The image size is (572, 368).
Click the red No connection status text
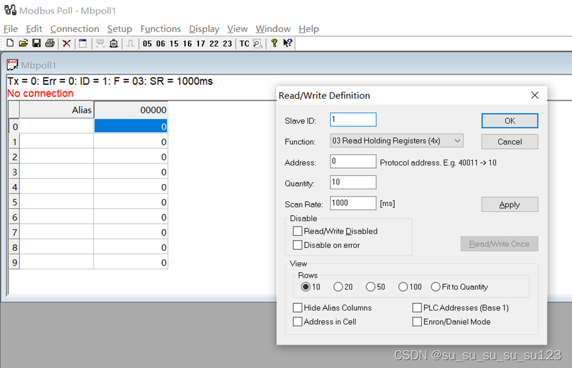pyautogui.click(x=40, y=93)
